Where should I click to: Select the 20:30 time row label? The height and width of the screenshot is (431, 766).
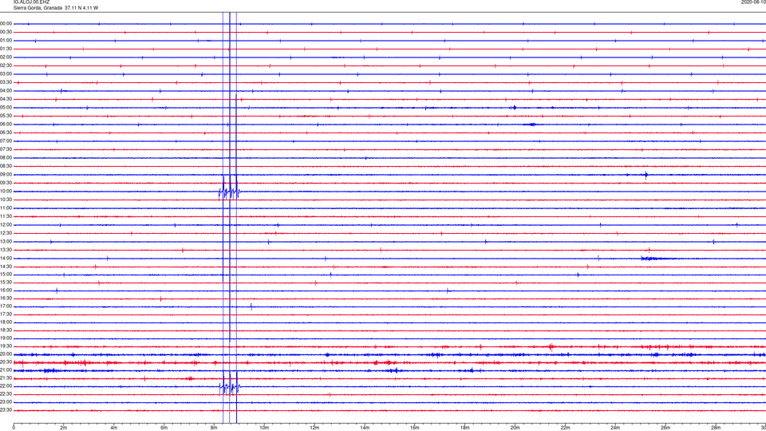pyautogui.click(x=6, y=362)
